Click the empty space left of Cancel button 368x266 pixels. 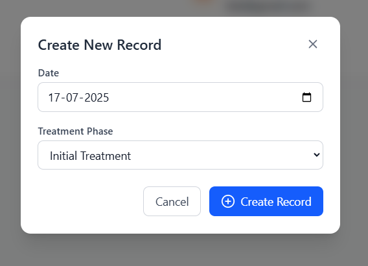pyautogui.click(x=90, y=201)
